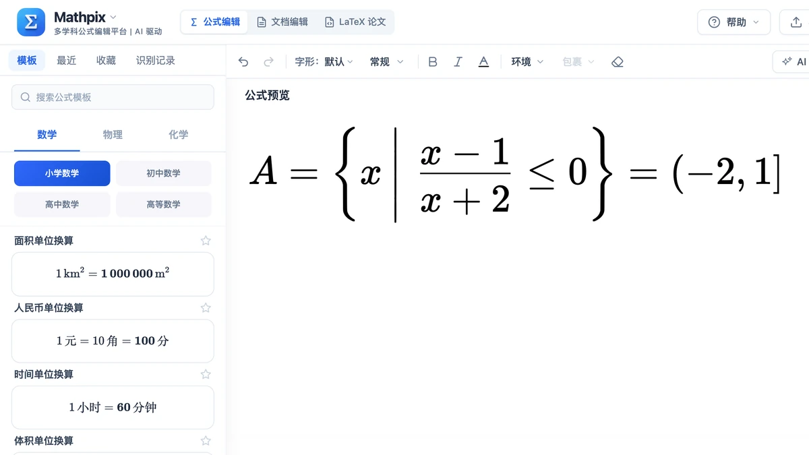Click the AI assistant button
This screenshot has width=809, height=455.
793,61
